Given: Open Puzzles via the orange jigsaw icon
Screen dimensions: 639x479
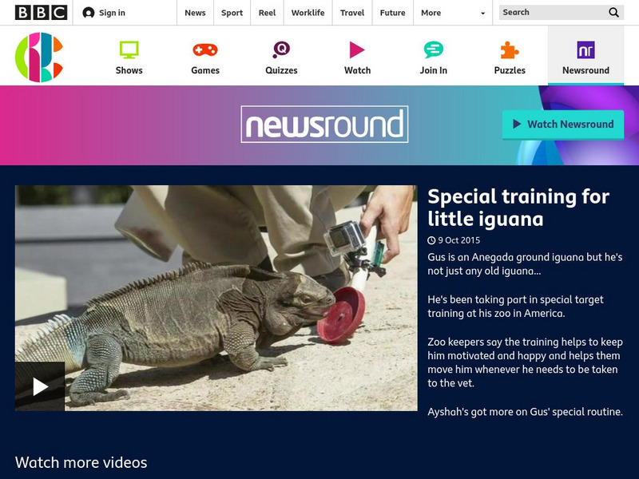Looking at the screenshot, I should (x=510, y=50).
